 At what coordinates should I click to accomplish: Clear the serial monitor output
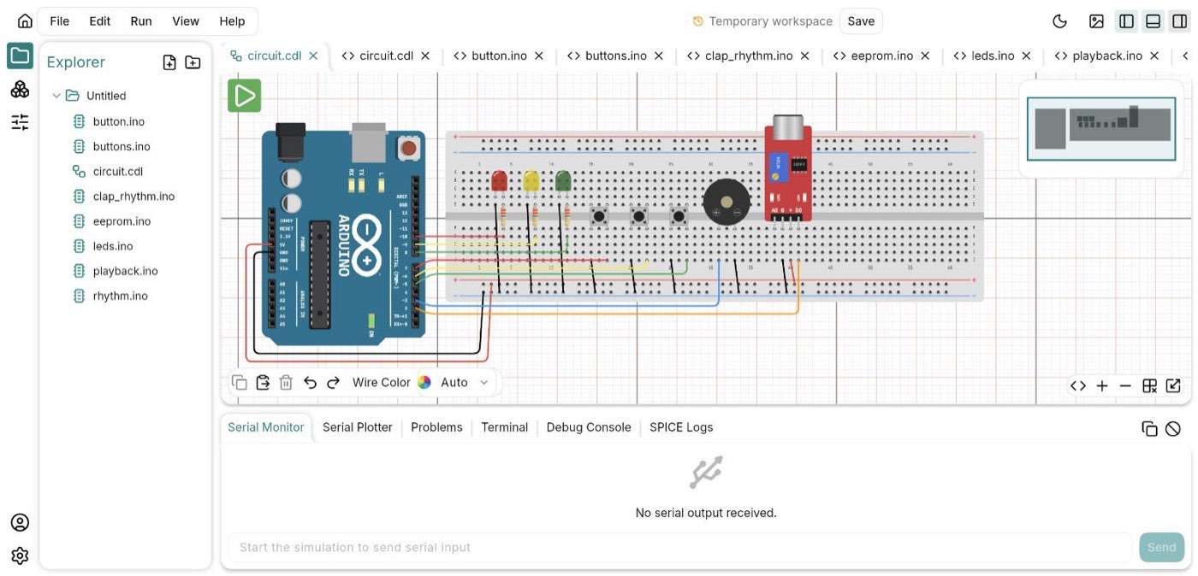(x=1173, y=429)
